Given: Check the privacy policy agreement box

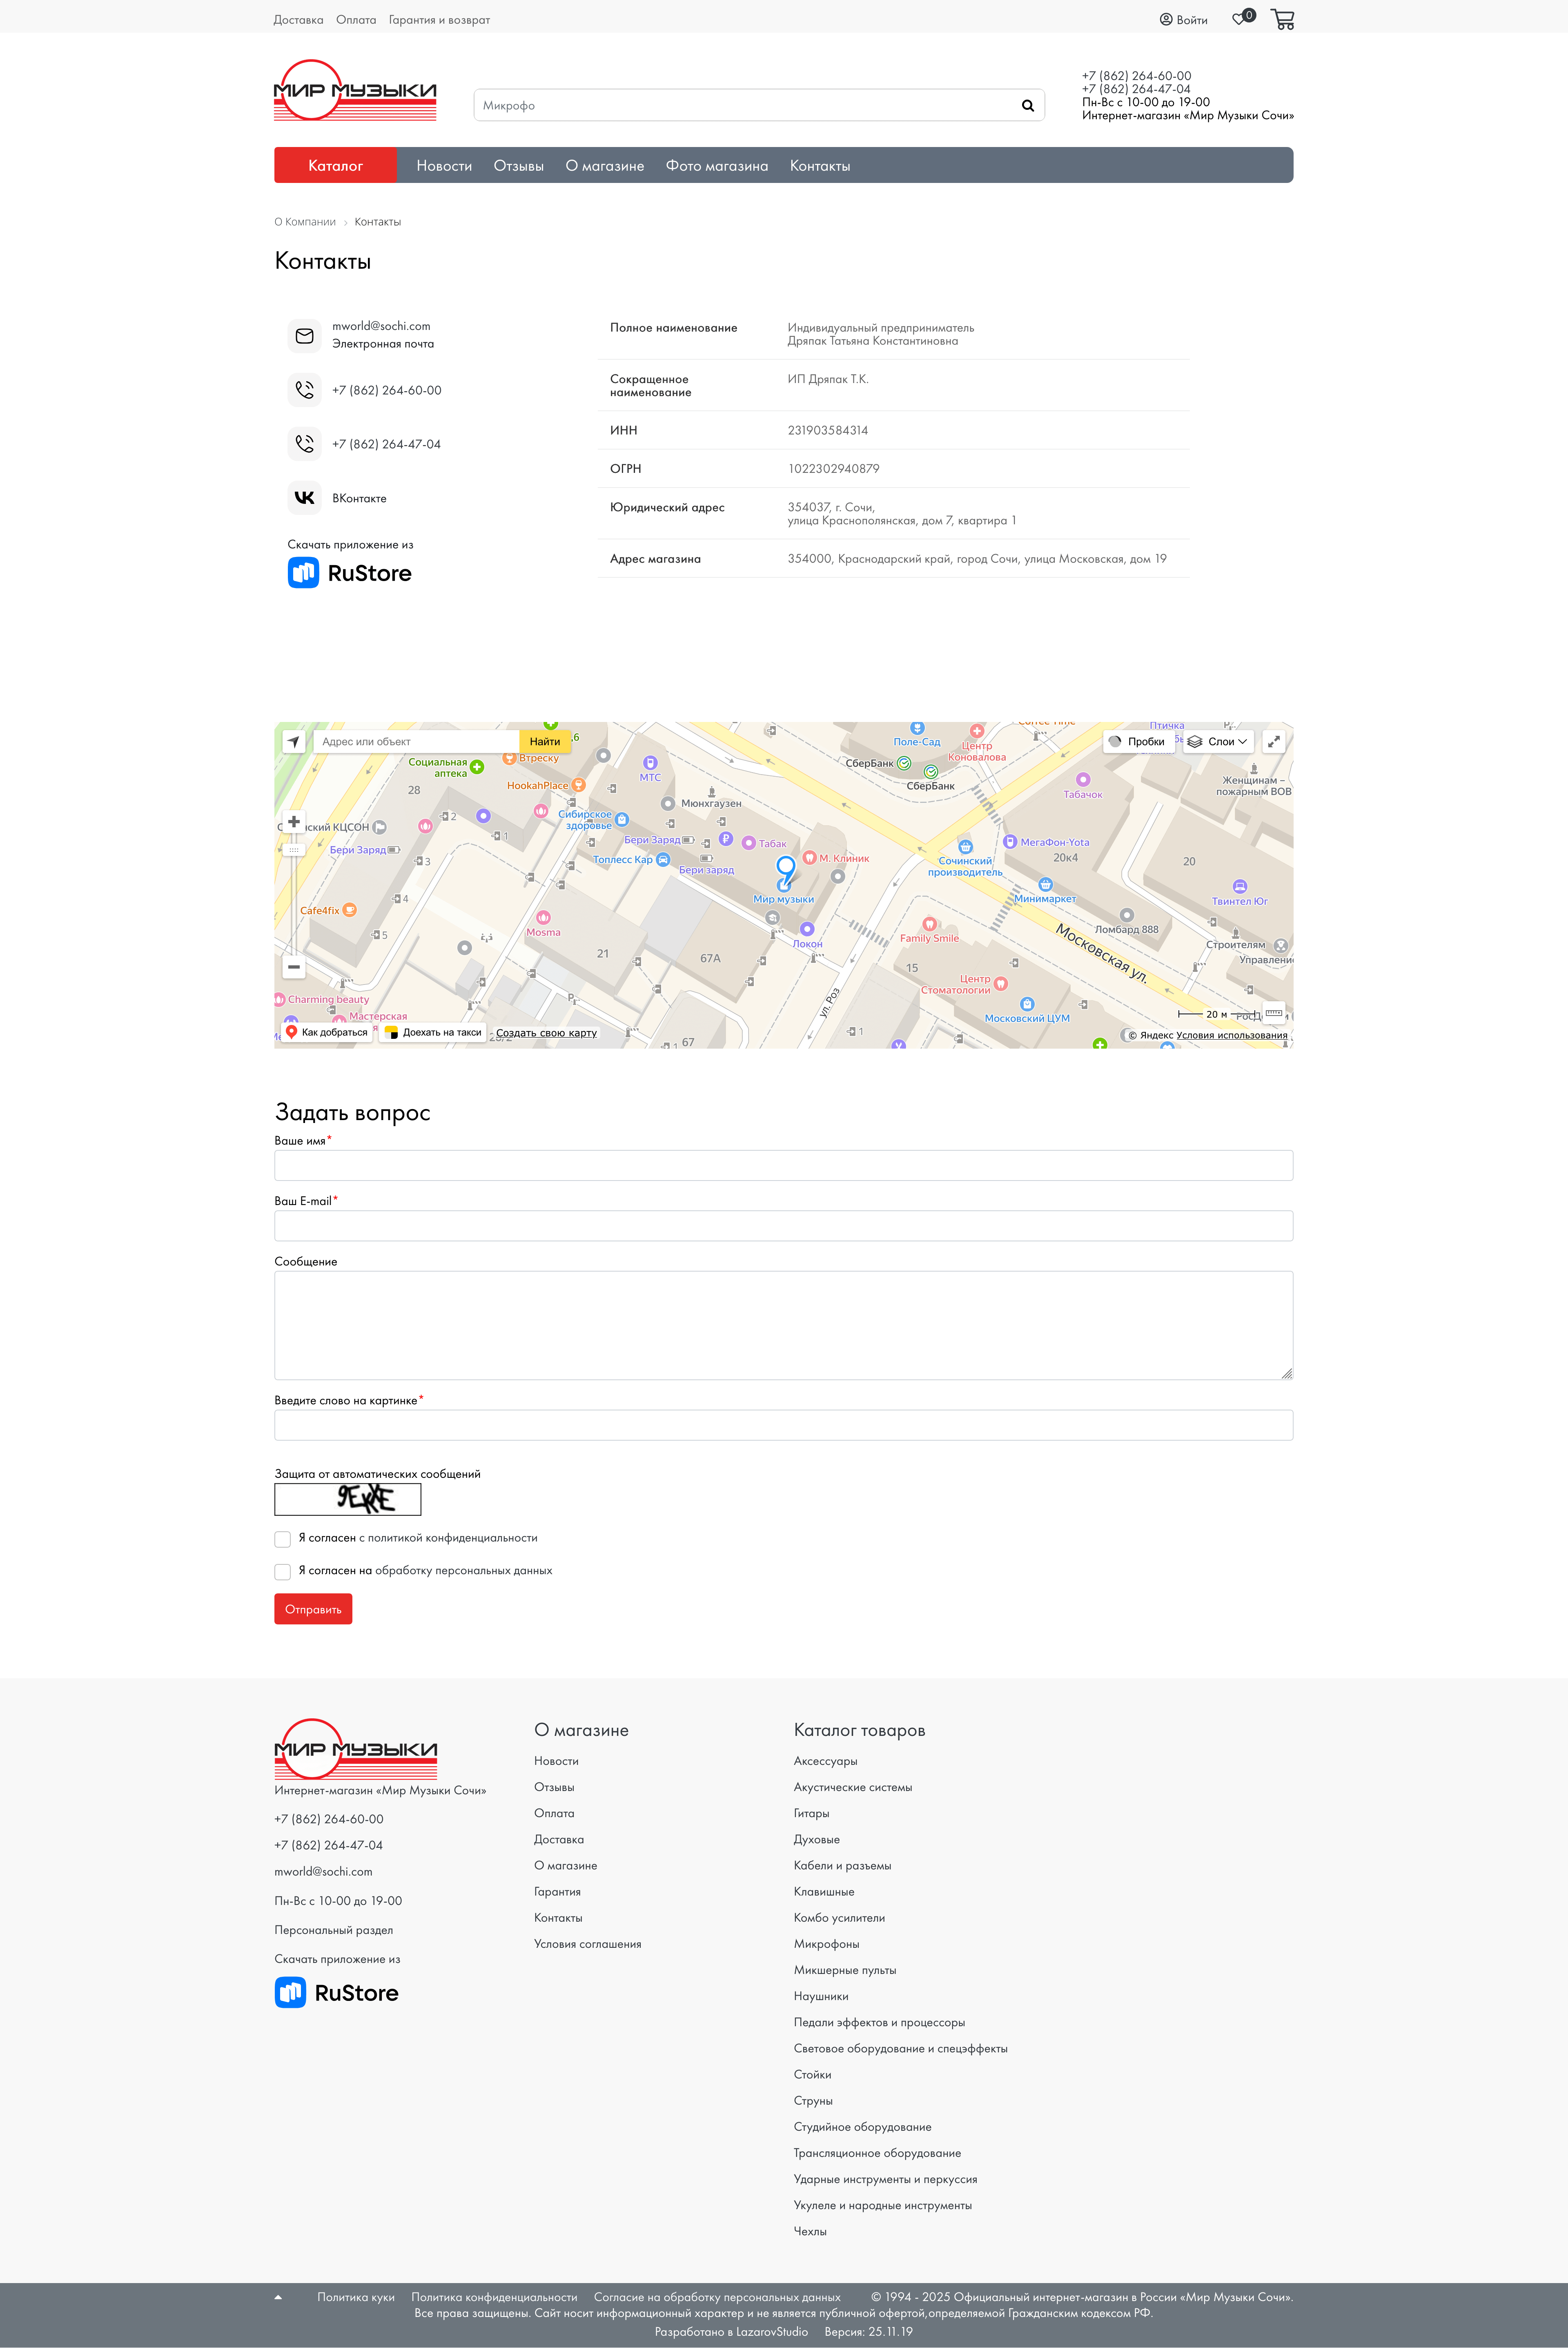Looking at the screenshot, I should point(283,1539).
